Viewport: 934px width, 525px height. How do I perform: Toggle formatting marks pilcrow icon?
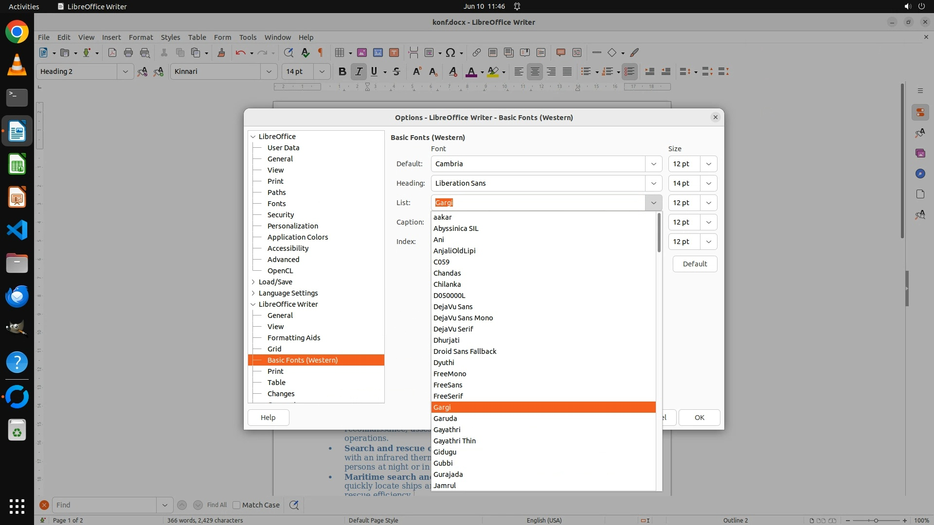321,53
